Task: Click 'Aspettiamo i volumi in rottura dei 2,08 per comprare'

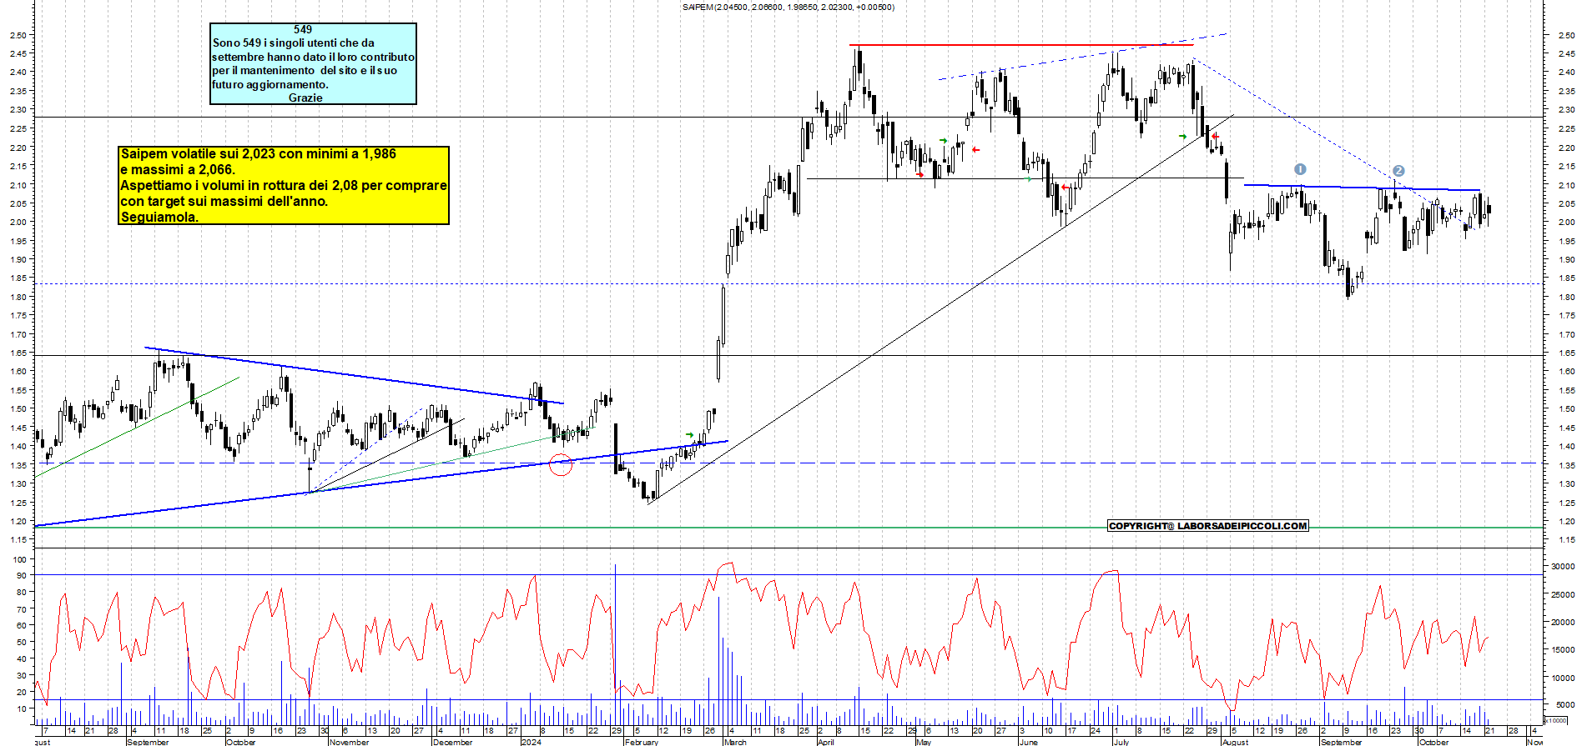Action: click(x=284, y=186)
